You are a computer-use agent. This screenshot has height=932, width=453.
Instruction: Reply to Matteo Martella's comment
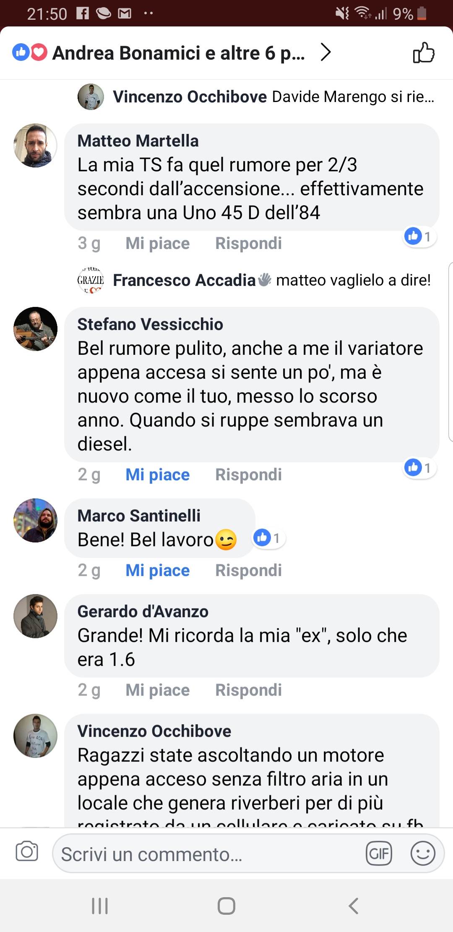(x=248, y=243)
